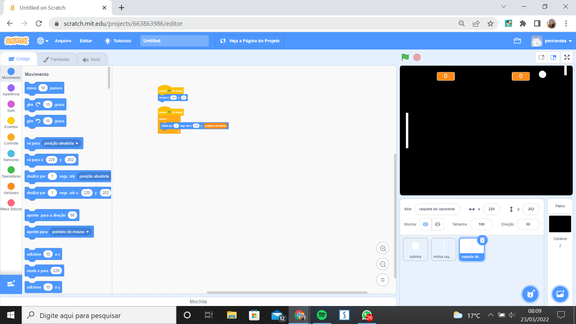Click vá para posição aleatória dropdown
576x324 pixels.
(61, 143)
